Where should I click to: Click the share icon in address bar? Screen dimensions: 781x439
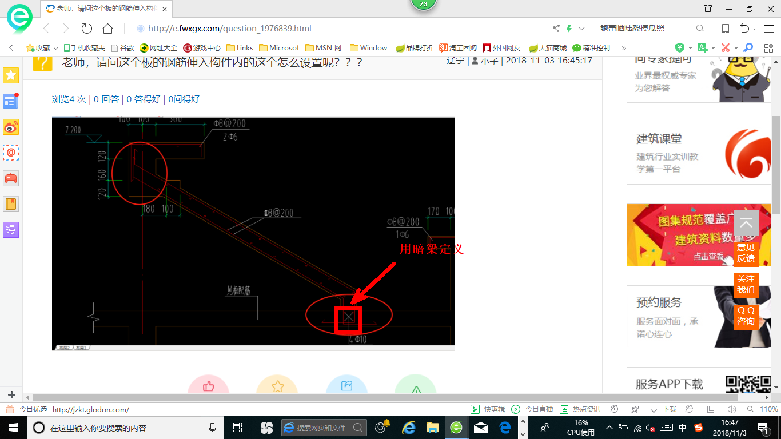click(x=556, y=29)
